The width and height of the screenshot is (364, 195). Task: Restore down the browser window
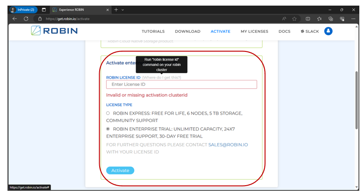(342, 10)
